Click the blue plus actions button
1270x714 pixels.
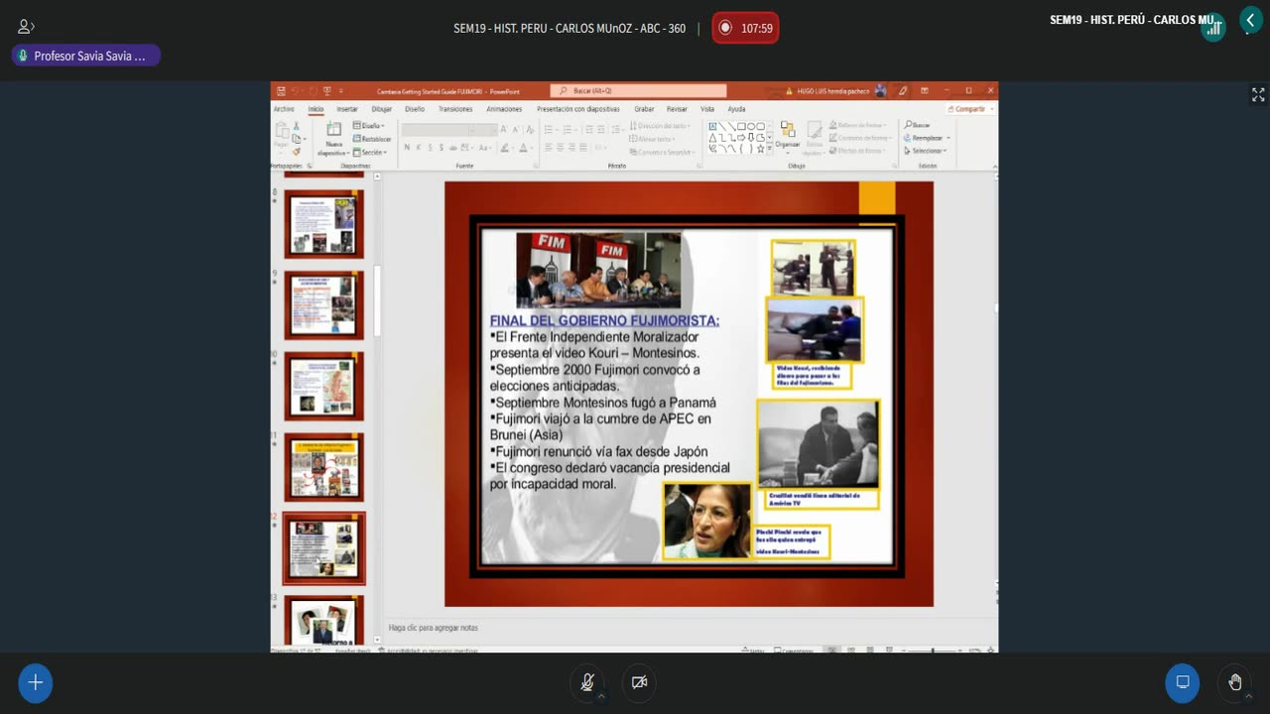pyautogui.click(x=35, y=682)
